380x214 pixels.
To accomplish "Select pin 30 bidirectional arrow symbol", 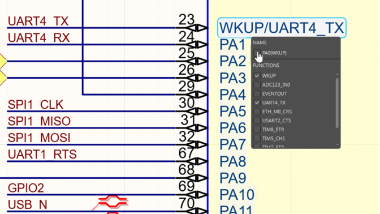I will [198, 112].
